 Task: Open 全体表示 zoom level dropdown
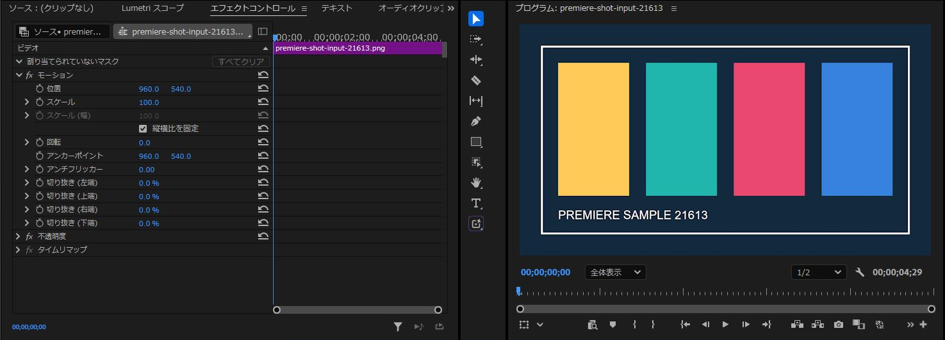[x=615, y=272]
